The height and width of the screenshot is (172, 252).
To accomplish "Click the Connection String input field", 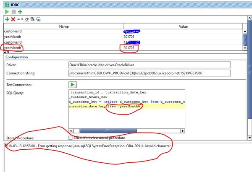I will [x=149, y=73].
